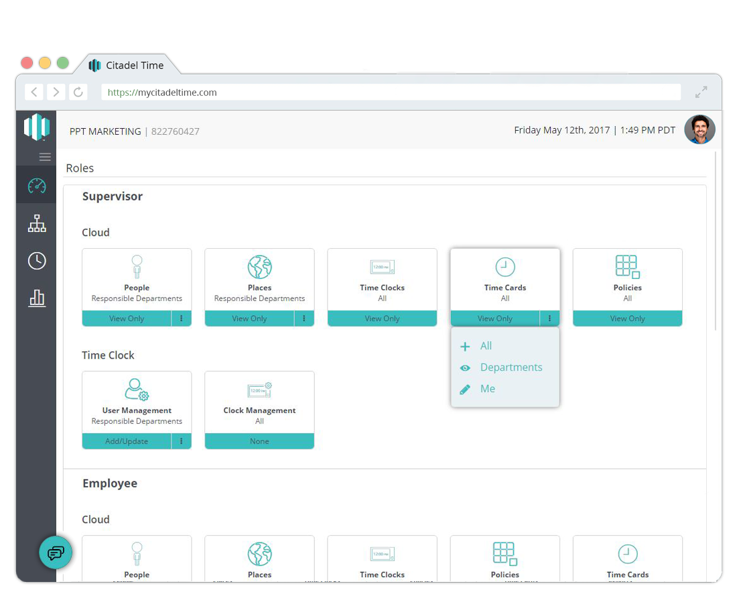This screenshot has height=592, width=737.
Task: Select the organization chart sidebar icon
Action: click(36, 223)
